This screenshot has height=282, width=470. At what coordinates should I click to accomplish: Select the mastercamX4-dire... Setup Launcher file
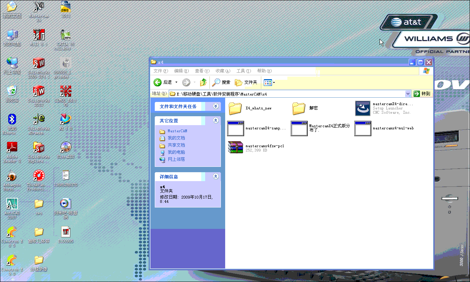(384, 108)
